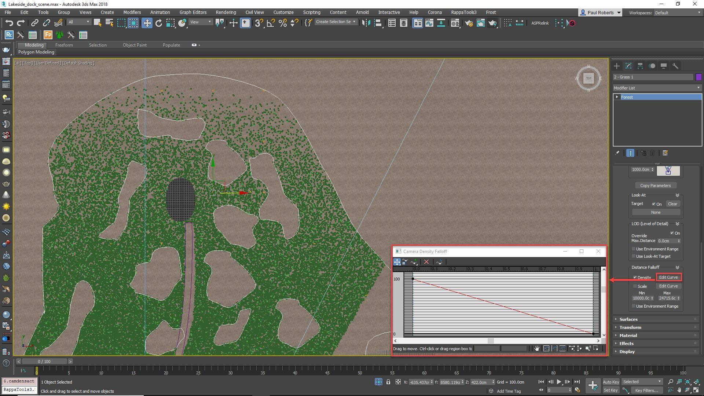Click the Forest modifier in the stack
The image size is (704, 396).
(x=627, y=97)
